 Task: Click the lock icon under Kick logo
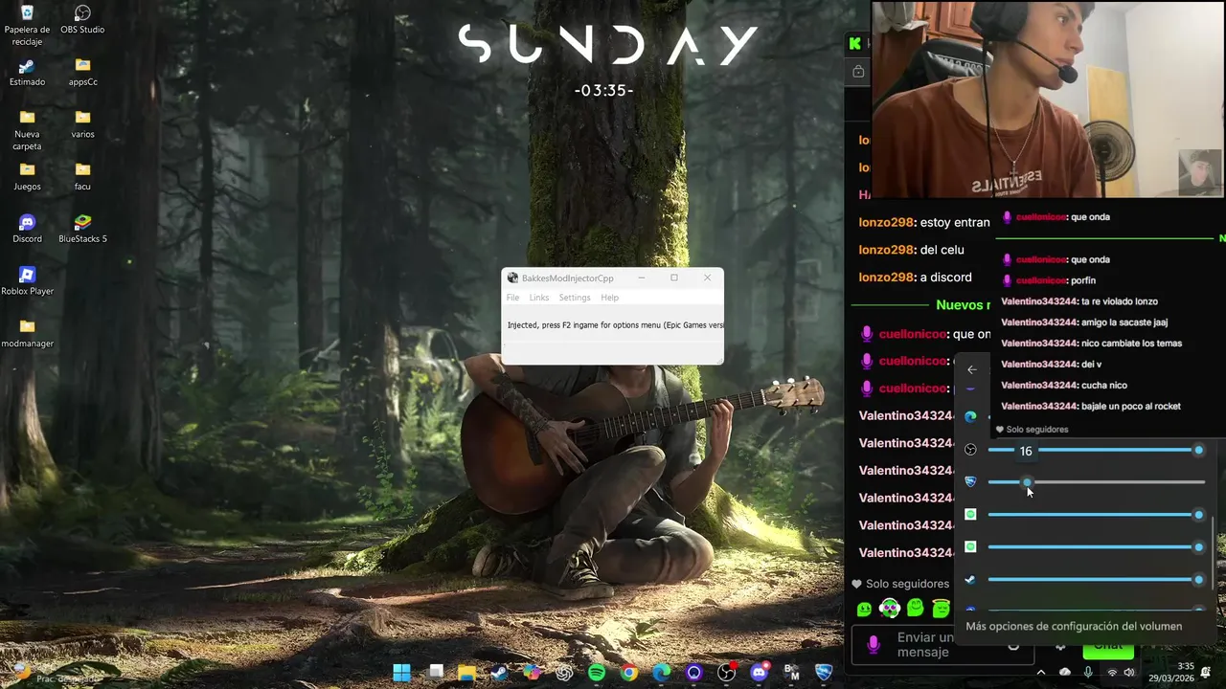click(857, 71)
